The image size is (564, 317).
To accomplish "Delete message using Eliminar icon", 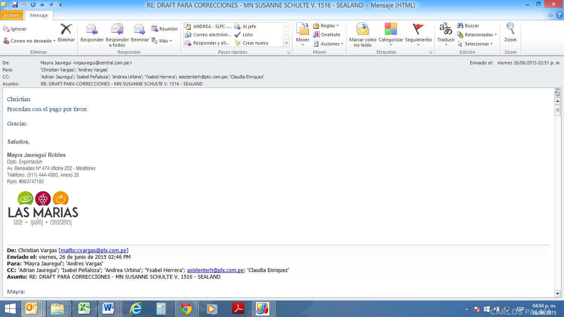I will tap(66, 30).
